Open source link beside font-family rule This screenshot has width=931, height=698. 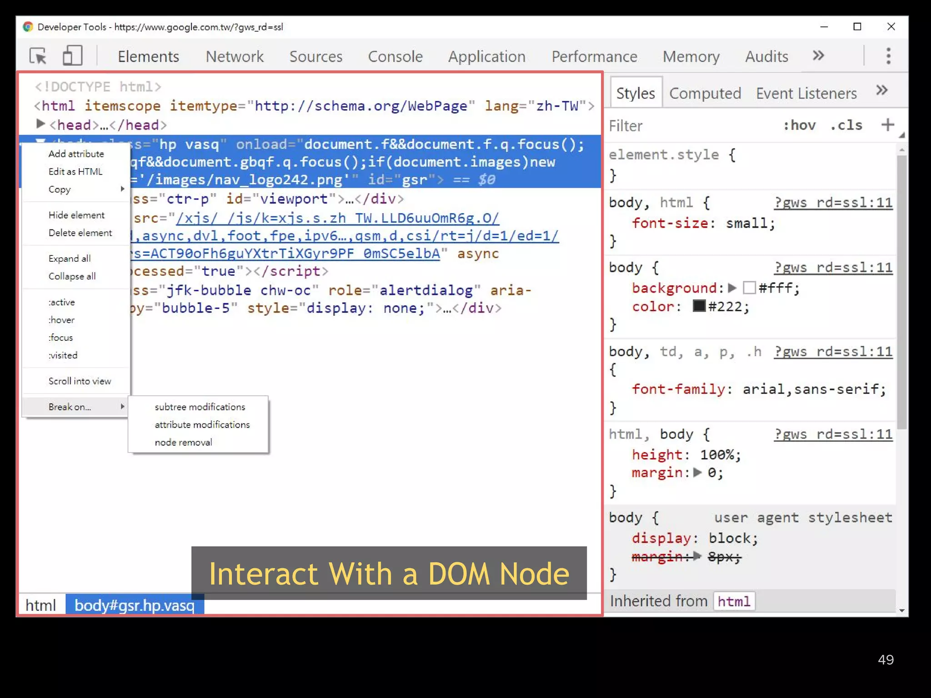[833, 351]
